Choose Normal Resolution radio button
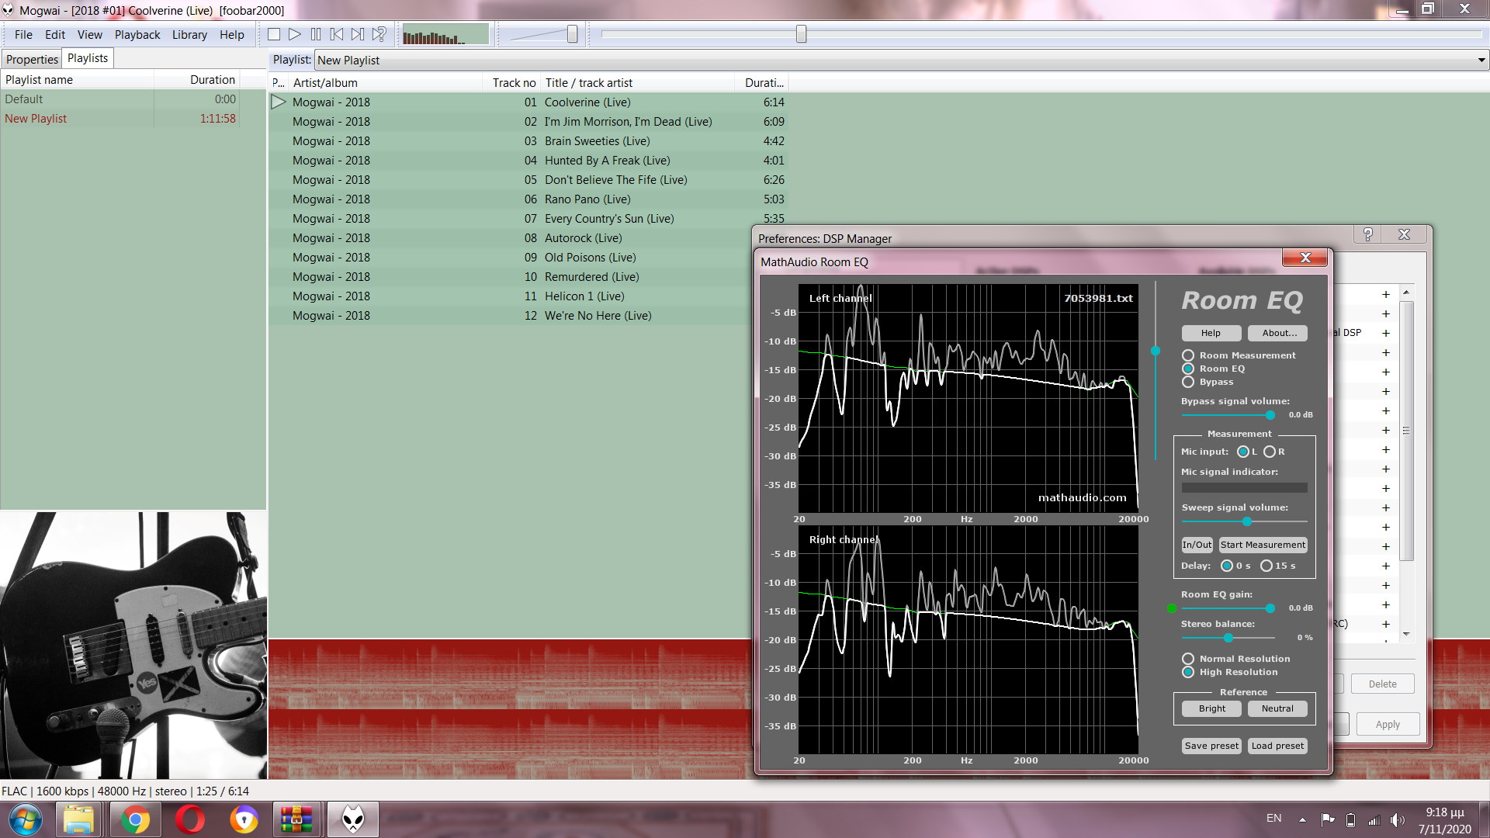1490x838 pixels. point(1188,659)
